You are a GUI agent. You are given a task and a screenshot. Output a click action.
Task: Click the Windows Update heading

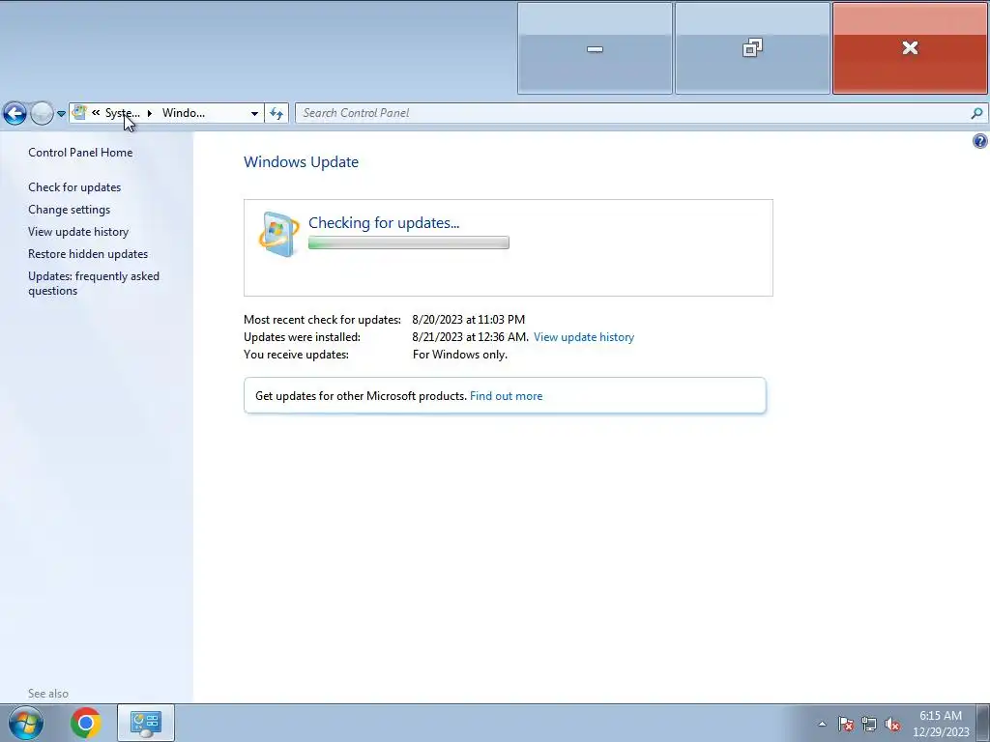[302, 162]
